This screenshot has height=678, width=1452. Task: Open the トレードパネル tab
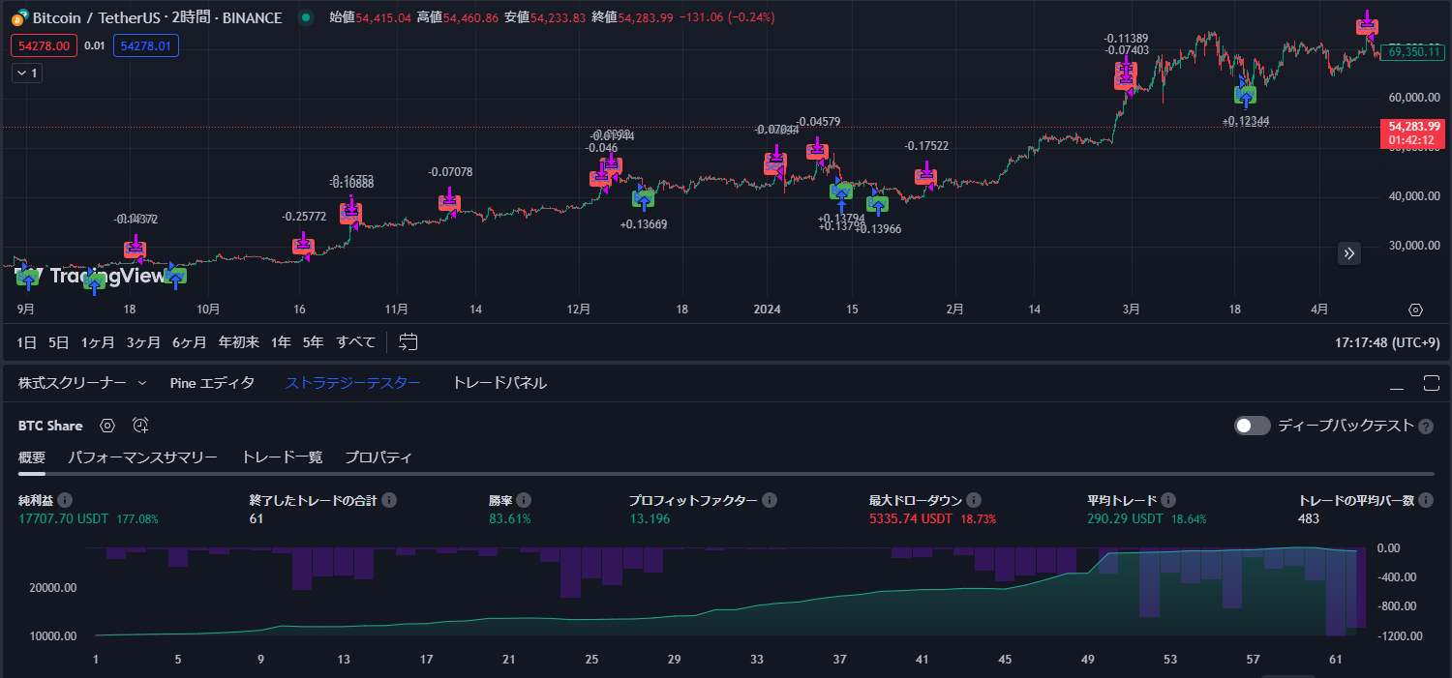pyautogui.click(x=499, y=383)
